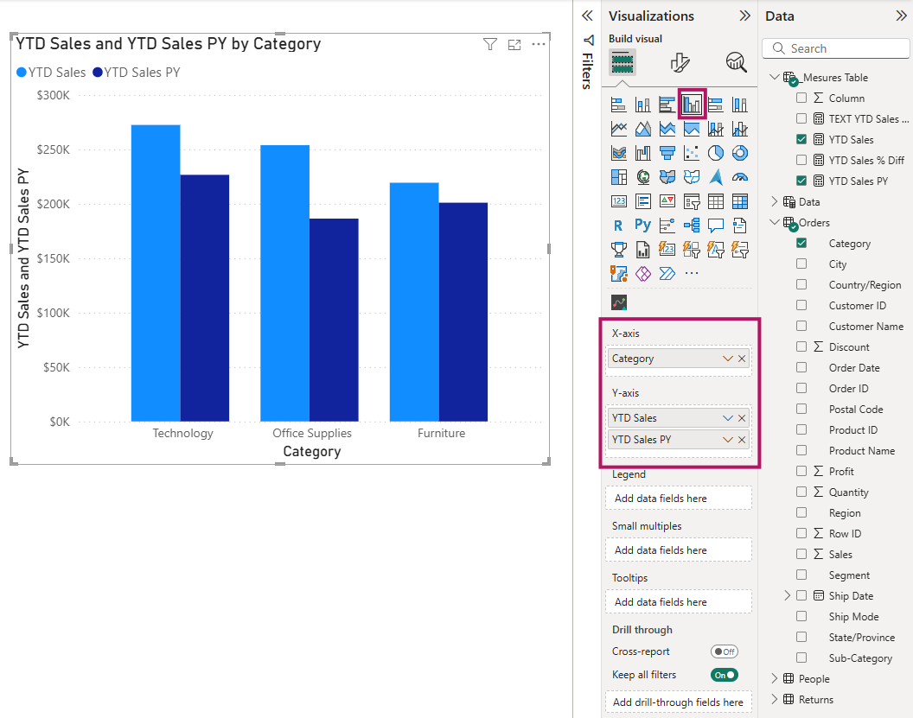Collapse the Orders table
The width and height of the screenshot is (913, 718).
[x=774, y=222]
